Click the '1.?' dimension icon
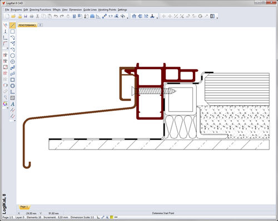This screenshot has width=278, height=221. point(111,16)
